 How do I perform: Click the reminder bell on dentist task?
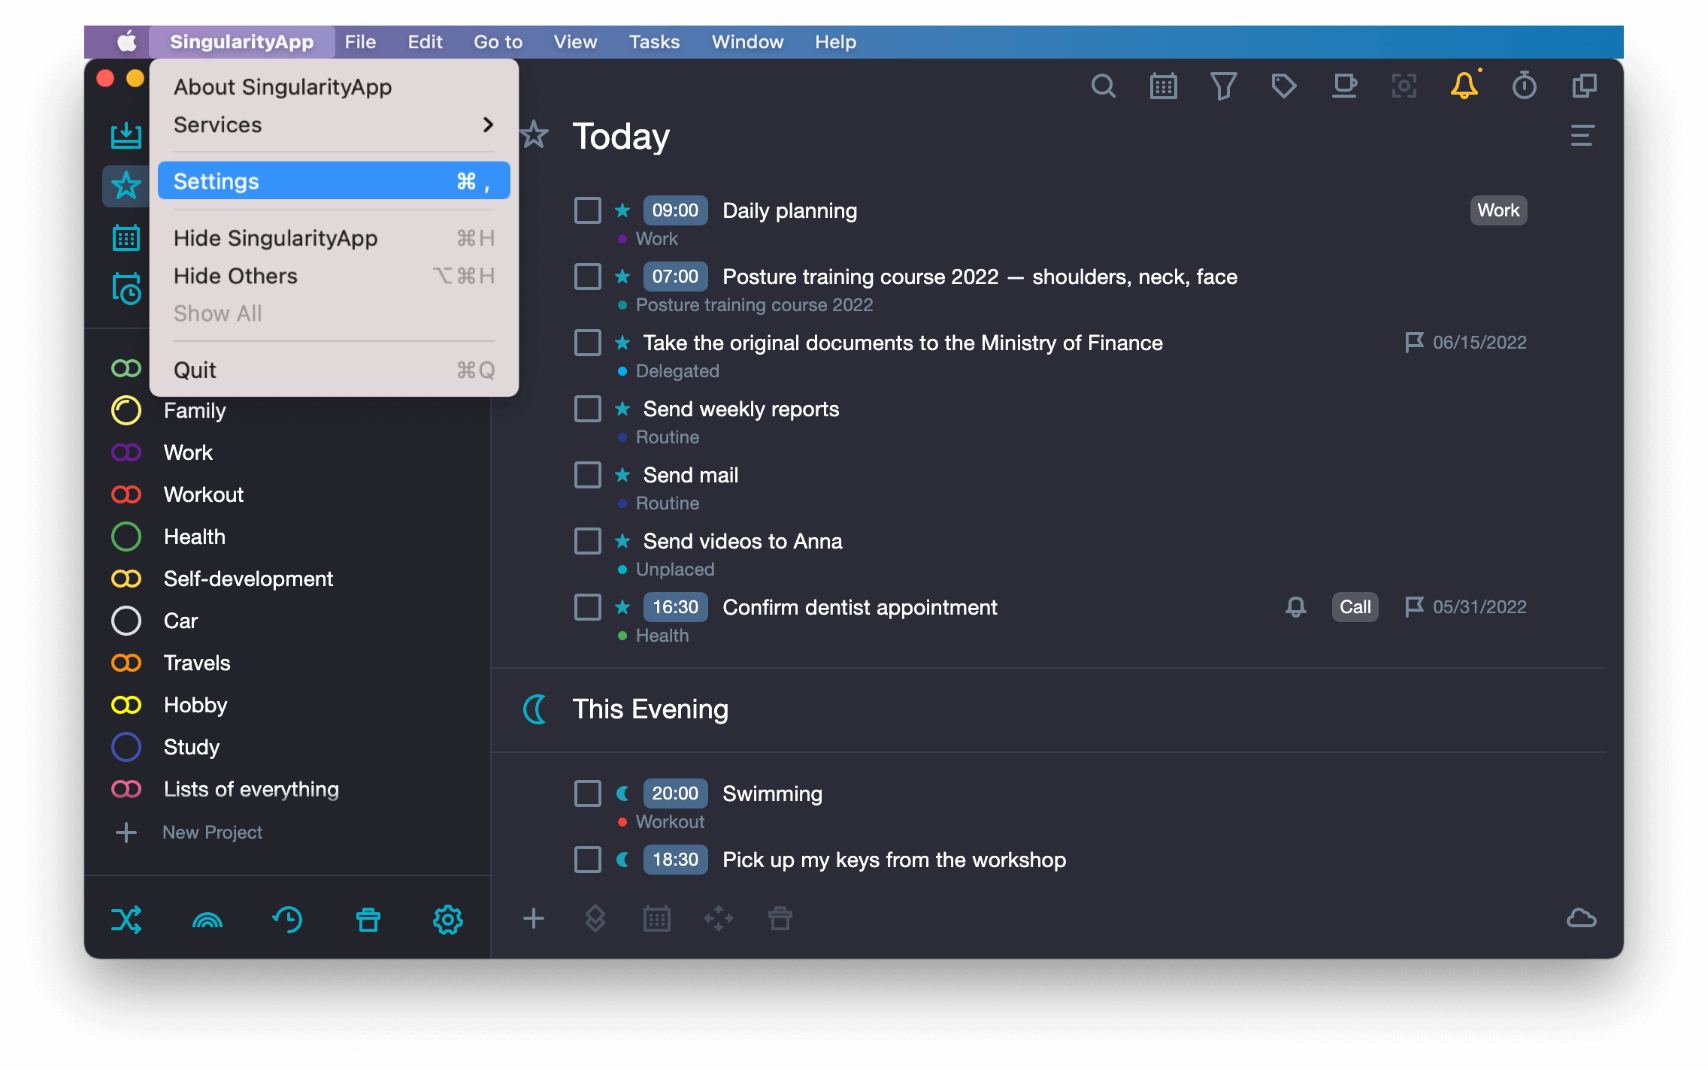point(1295,607)
